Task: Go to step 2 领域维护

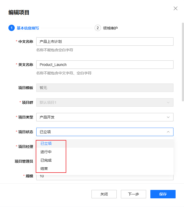Action: point(106,28)
